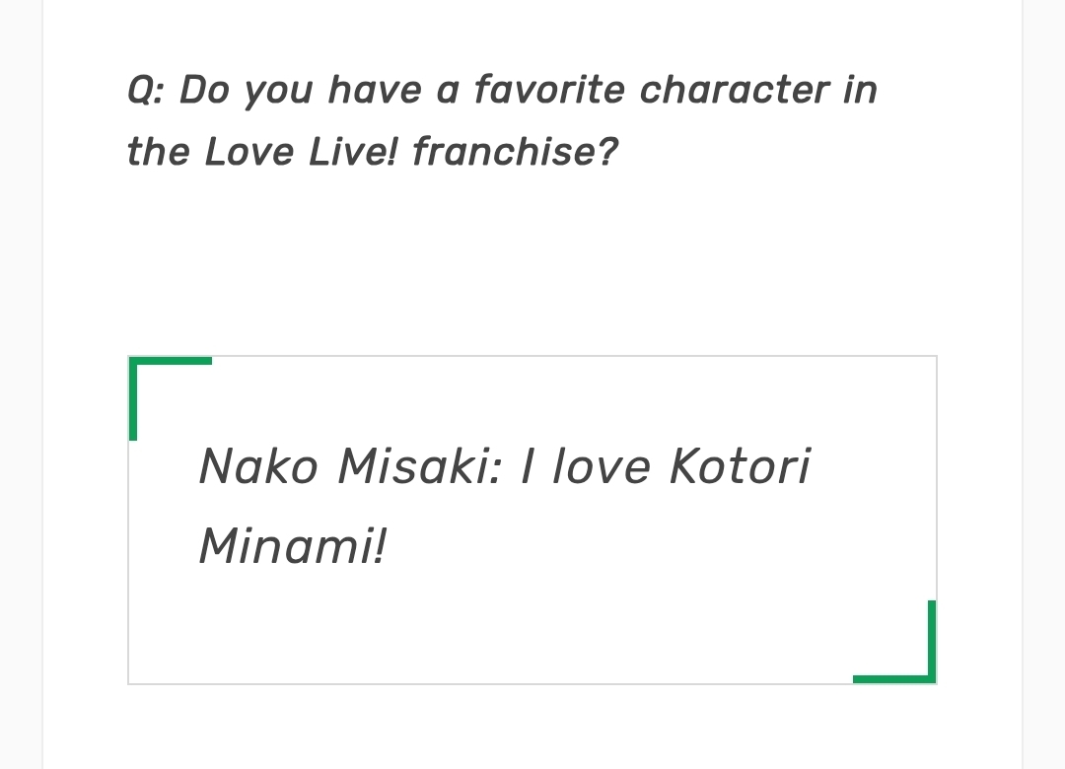Click the standalone 'I' in the answer
This screenshot has width=1065, height=769.
tap(528, 466)
